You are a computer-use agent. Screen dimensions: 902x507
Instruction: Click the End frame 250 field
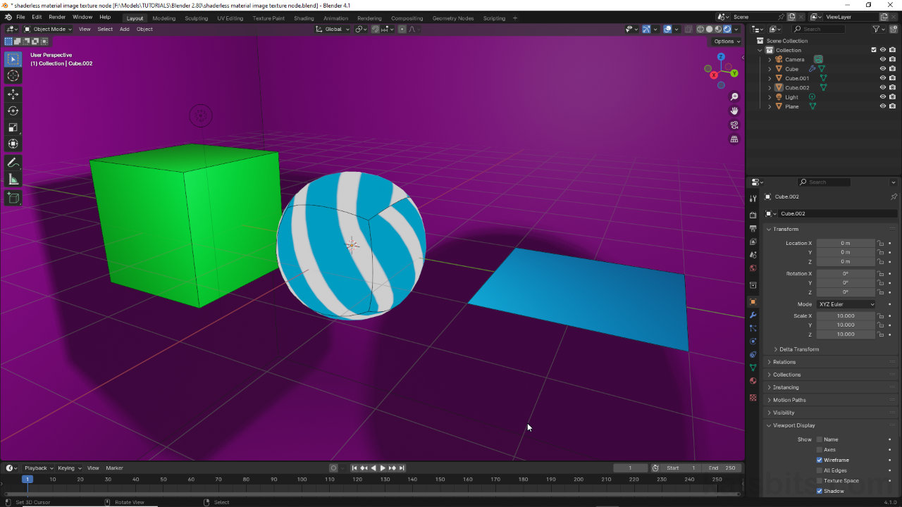tap(722, 468)
